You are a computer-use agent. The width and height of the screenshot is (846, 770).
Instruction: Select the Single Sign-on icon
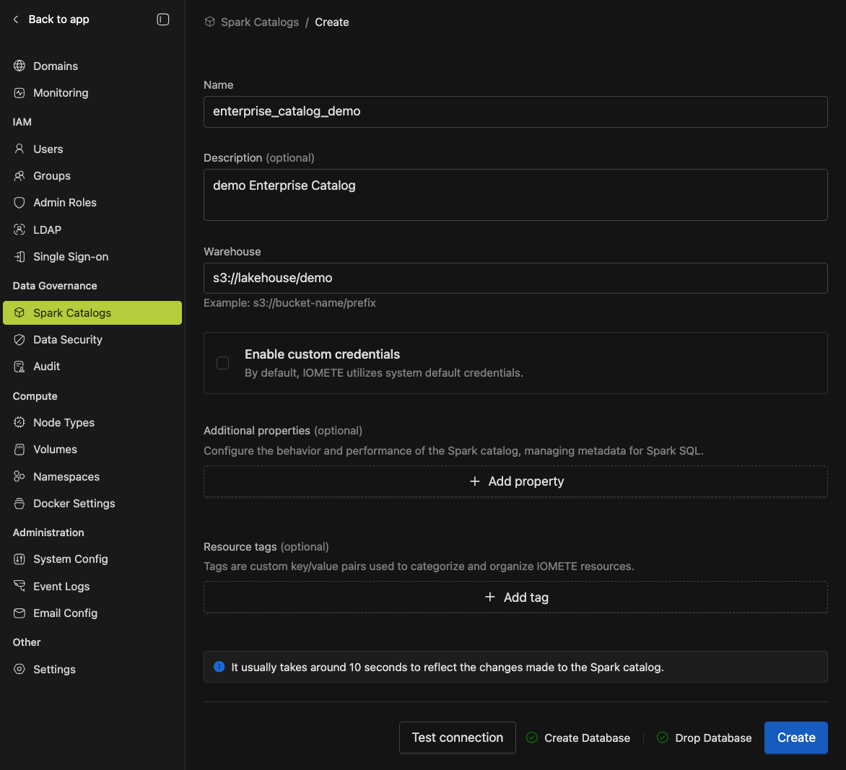point(19,256)
